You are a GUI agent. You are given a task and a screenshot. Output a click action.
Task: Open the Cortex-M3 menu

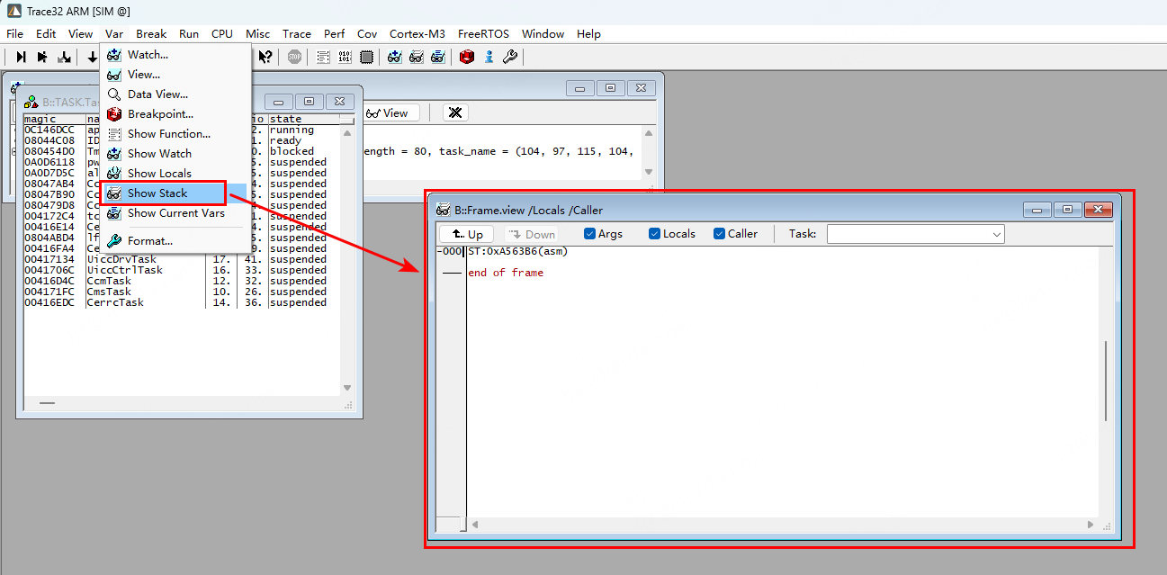click(417, 33)
